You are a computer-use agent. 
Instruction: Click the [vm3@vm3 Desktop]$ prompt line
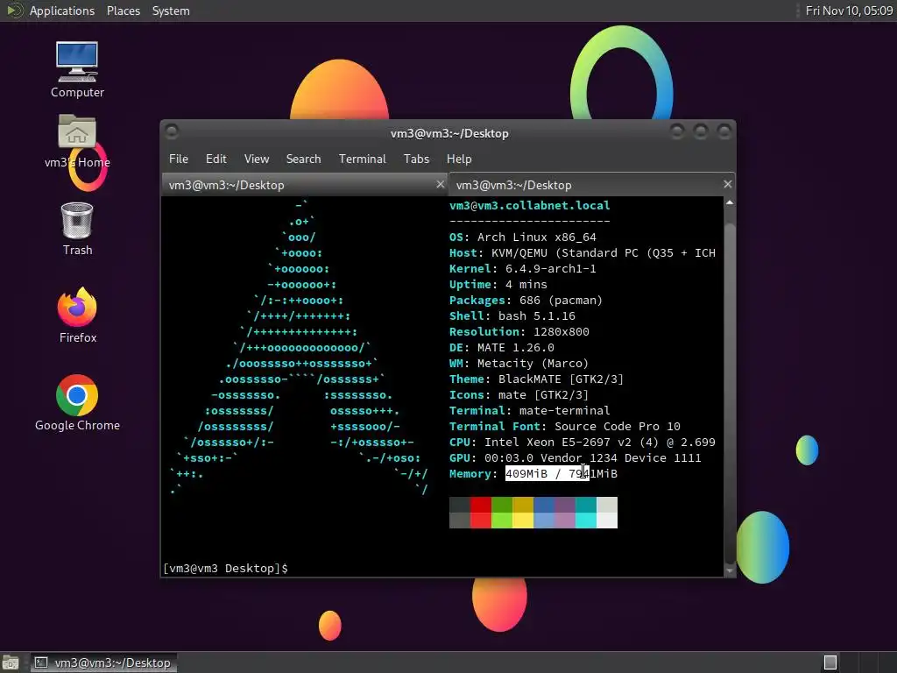pos(225,568)
